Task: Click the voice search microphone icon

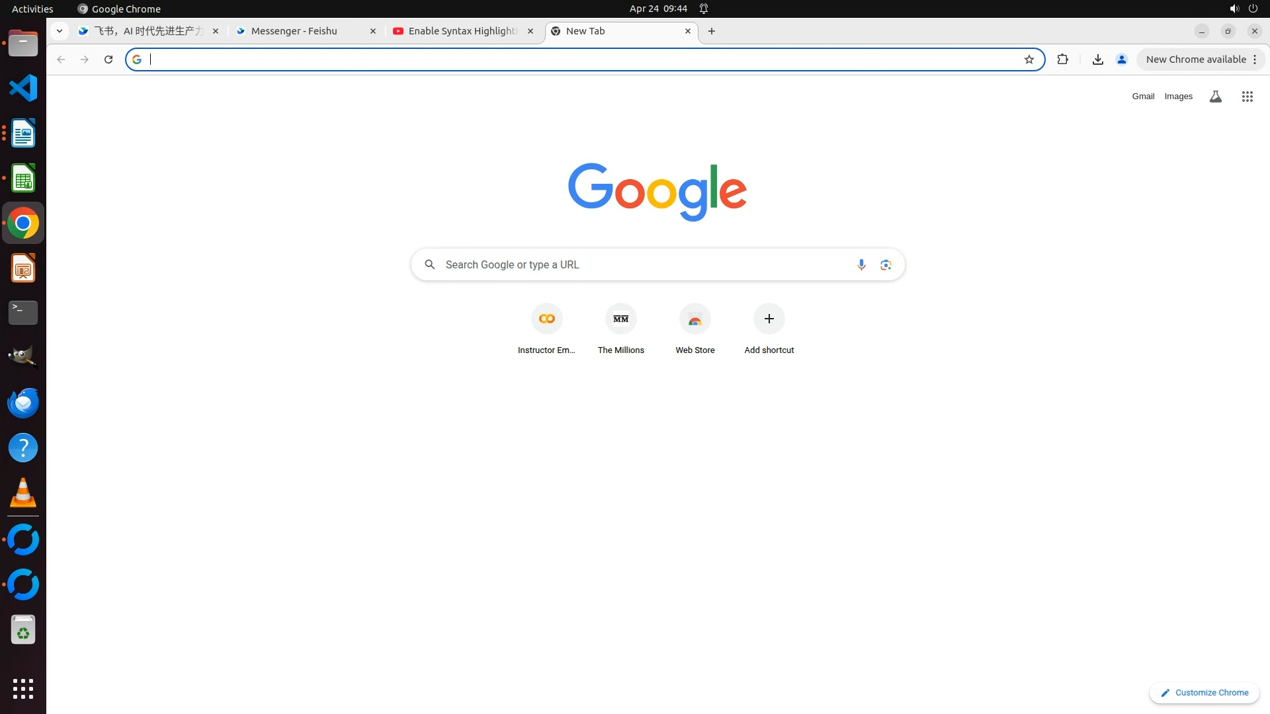Action: pos(861,264)
